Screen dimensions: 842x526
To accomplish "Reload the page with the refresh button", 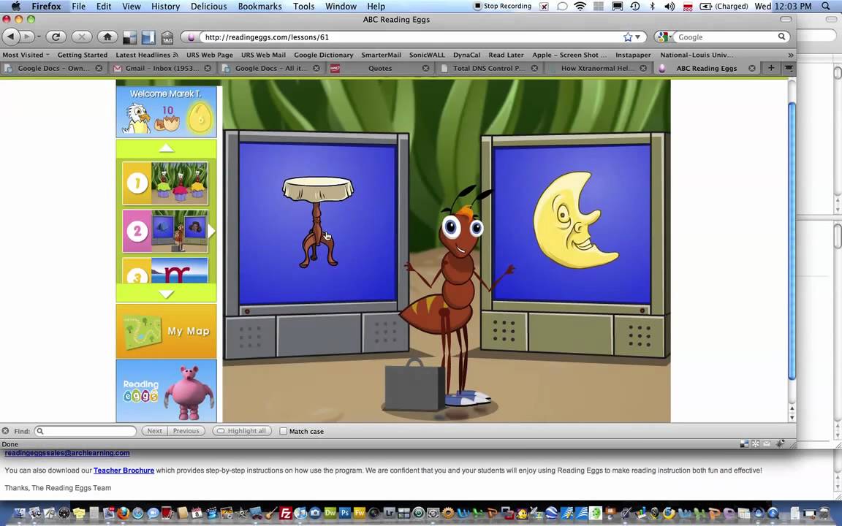I will click(56, 37).
